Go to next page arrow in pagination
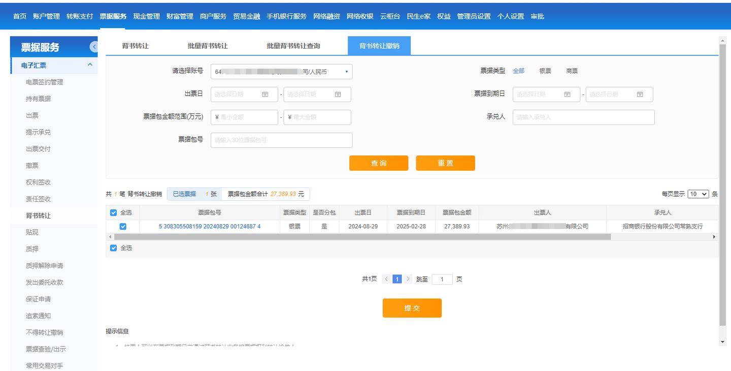Viewport: 731px width, 371px height. (x=408, y=279)
